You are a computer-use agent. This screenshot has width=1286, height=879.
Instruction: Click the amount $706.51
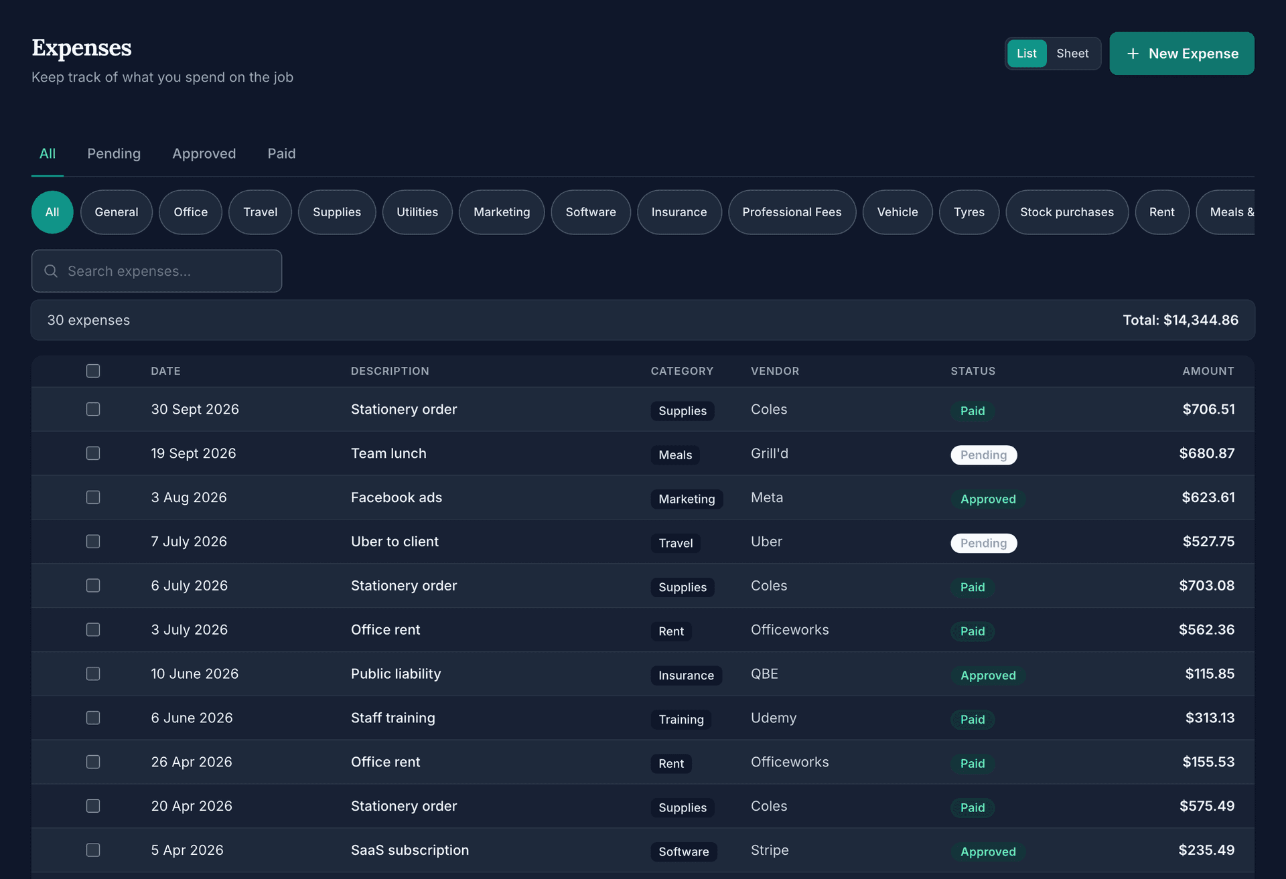1208,409
